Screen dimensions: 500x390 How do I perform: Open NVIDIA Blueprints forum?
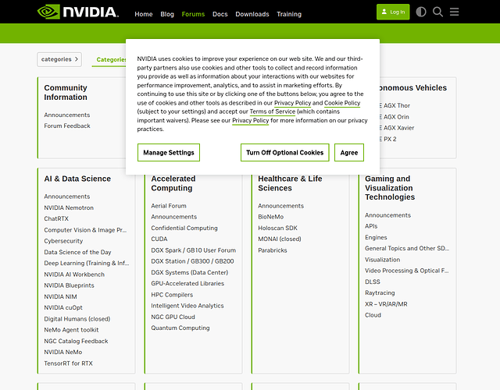pos(70,285)
